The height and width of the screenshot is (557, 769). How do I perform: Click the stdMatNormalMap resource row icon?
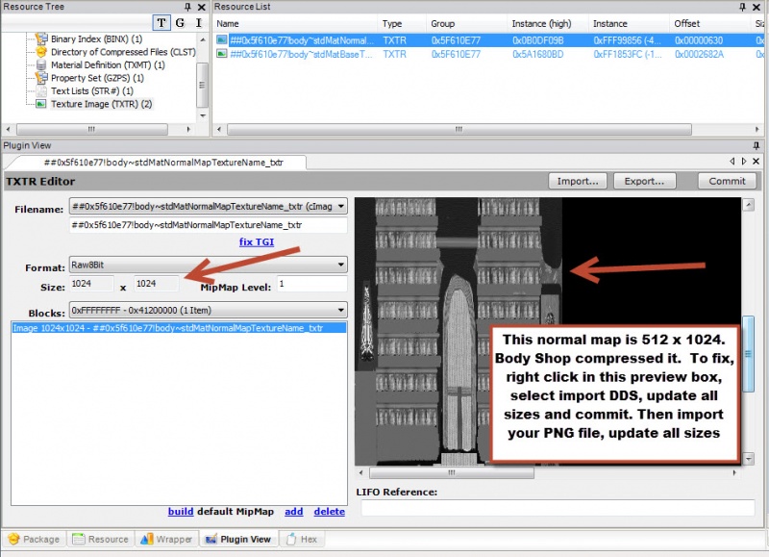[222, 40]
